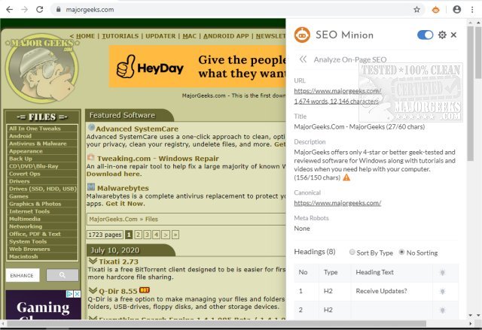Open the Networking category
Image resolution: width=482 pixels, height=330 pixels.
[26, 226]
